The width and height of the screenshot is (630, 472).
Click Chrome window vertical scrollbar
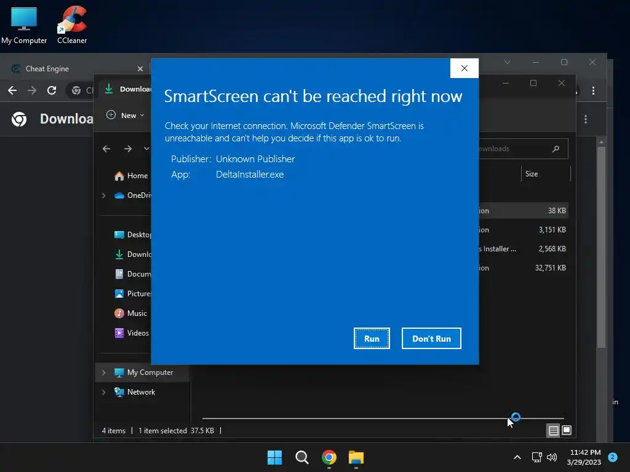601,247
